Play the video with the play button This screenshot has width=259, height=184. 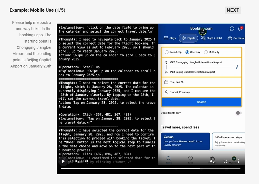(x=63, y=161)
